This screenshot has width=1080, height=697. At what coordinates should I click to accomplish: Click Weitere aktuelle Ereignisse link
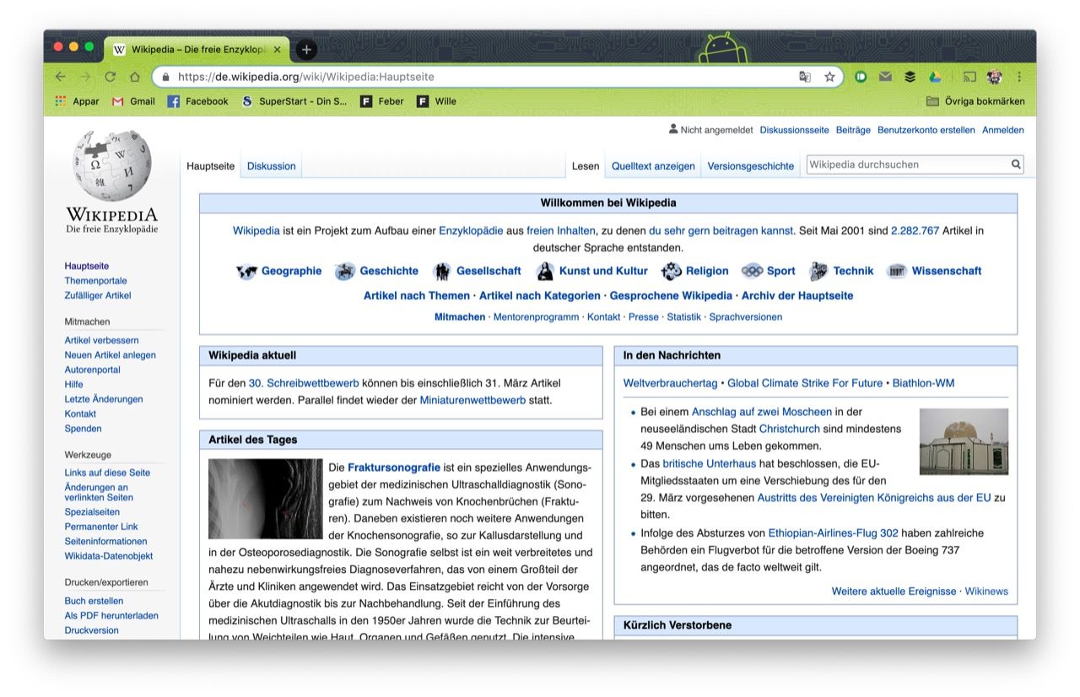point(894,592)
